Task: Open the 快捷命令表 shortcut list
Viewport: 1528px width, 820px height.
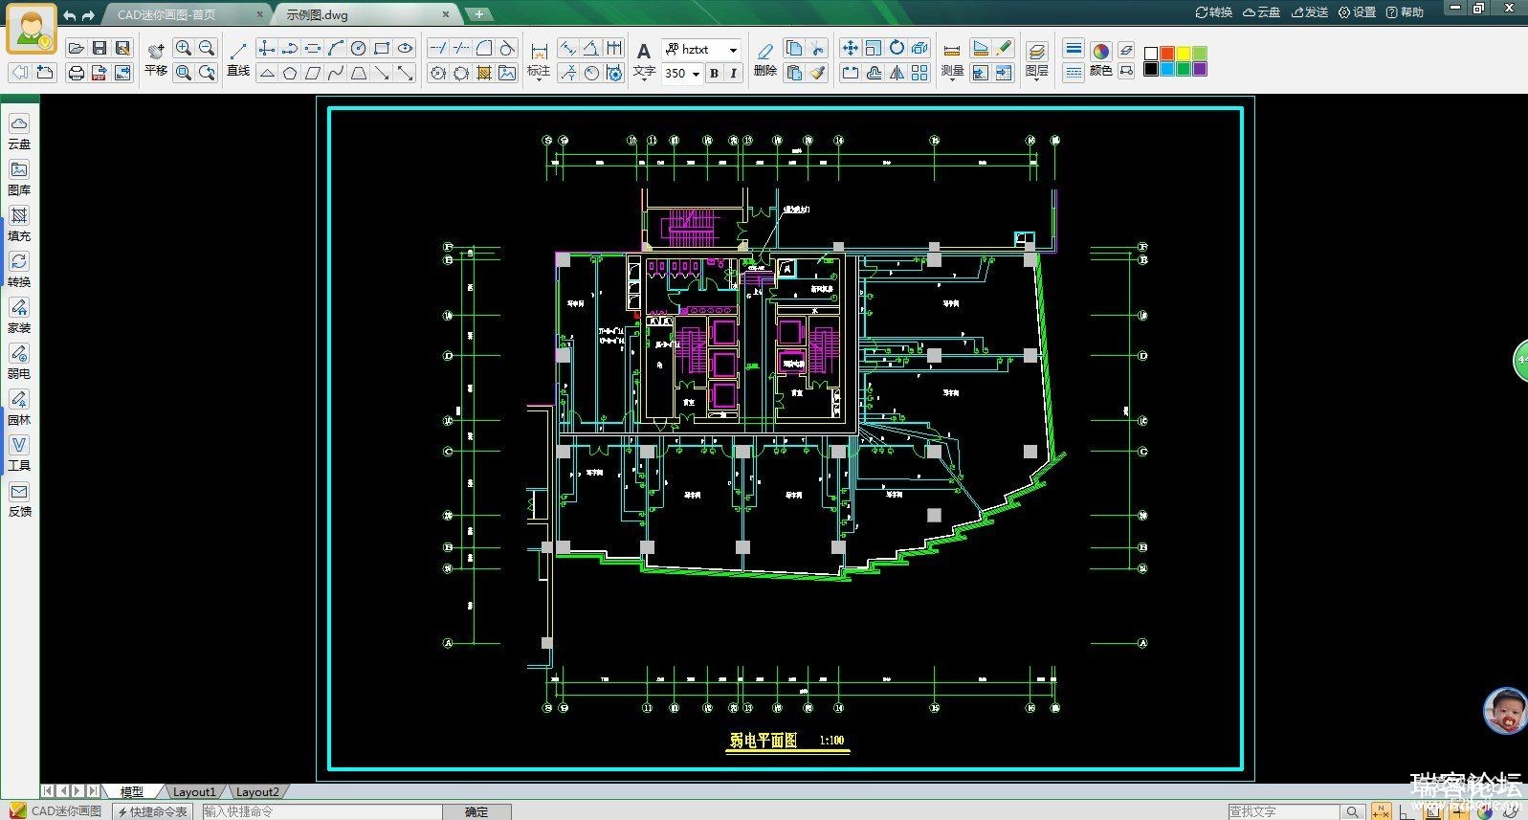Action: [153, 811]
